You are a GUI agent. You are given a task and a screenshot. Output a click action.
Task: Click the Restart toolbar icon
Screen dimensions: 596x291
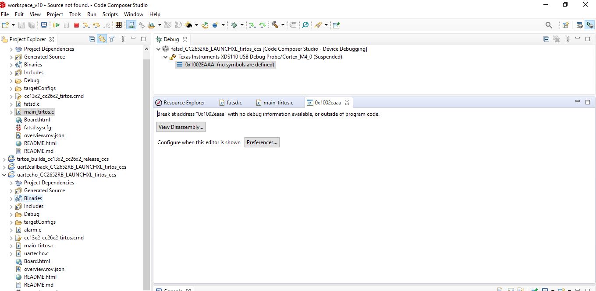pyautogui.click(x=205, y=25)
